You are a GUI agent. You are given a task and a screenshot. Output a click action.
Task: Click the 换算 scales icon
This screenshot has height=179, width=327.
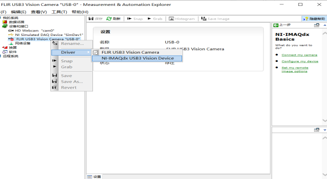(5, 48)
